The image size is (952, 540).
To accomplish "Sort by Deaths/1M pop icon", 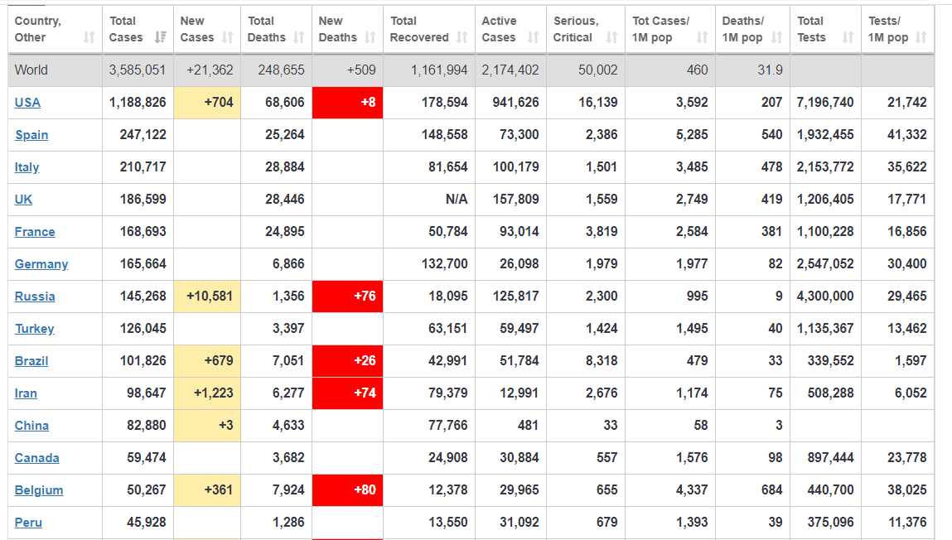I will [776, 37].
